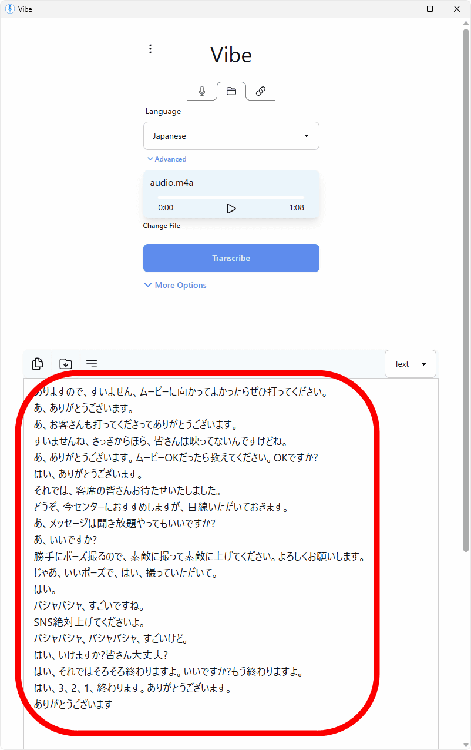Screen dimensions: 471x750
Task: Click Change File link
Action: [162, 226]
